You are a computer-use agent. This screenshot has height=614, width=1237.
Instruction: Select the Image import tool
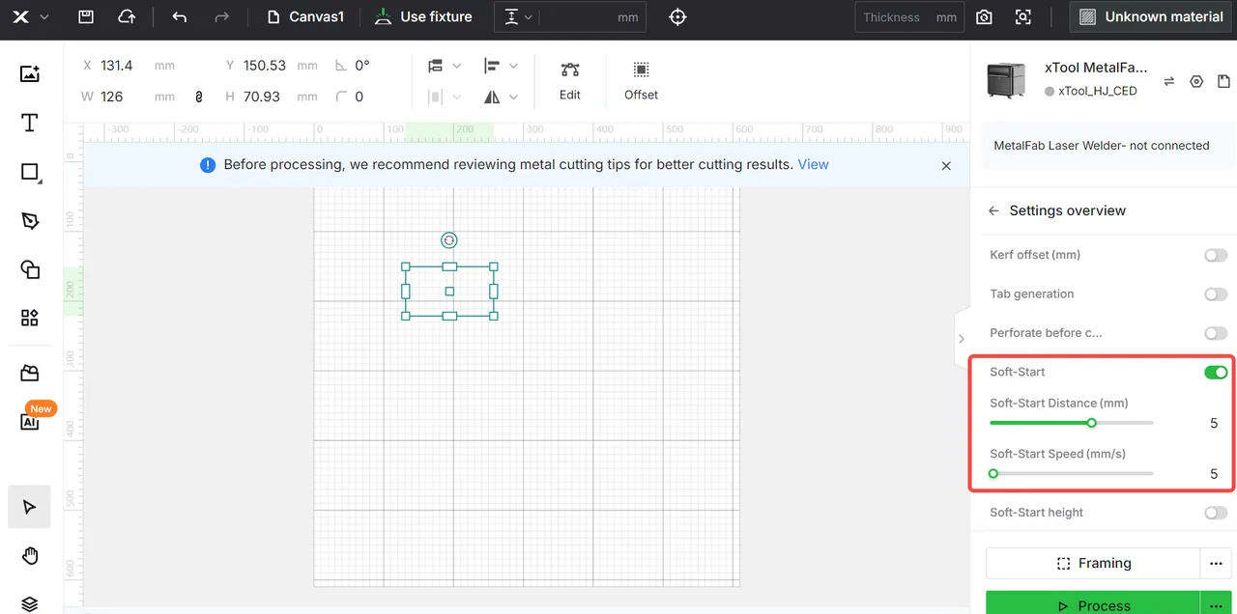30,73
